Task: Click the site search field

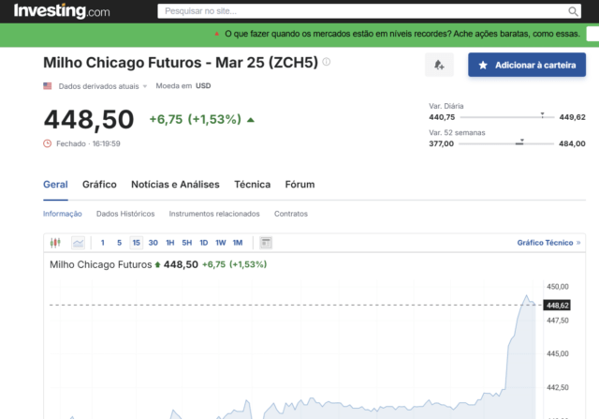Action: pyautogui.click(x=369, y=11)
